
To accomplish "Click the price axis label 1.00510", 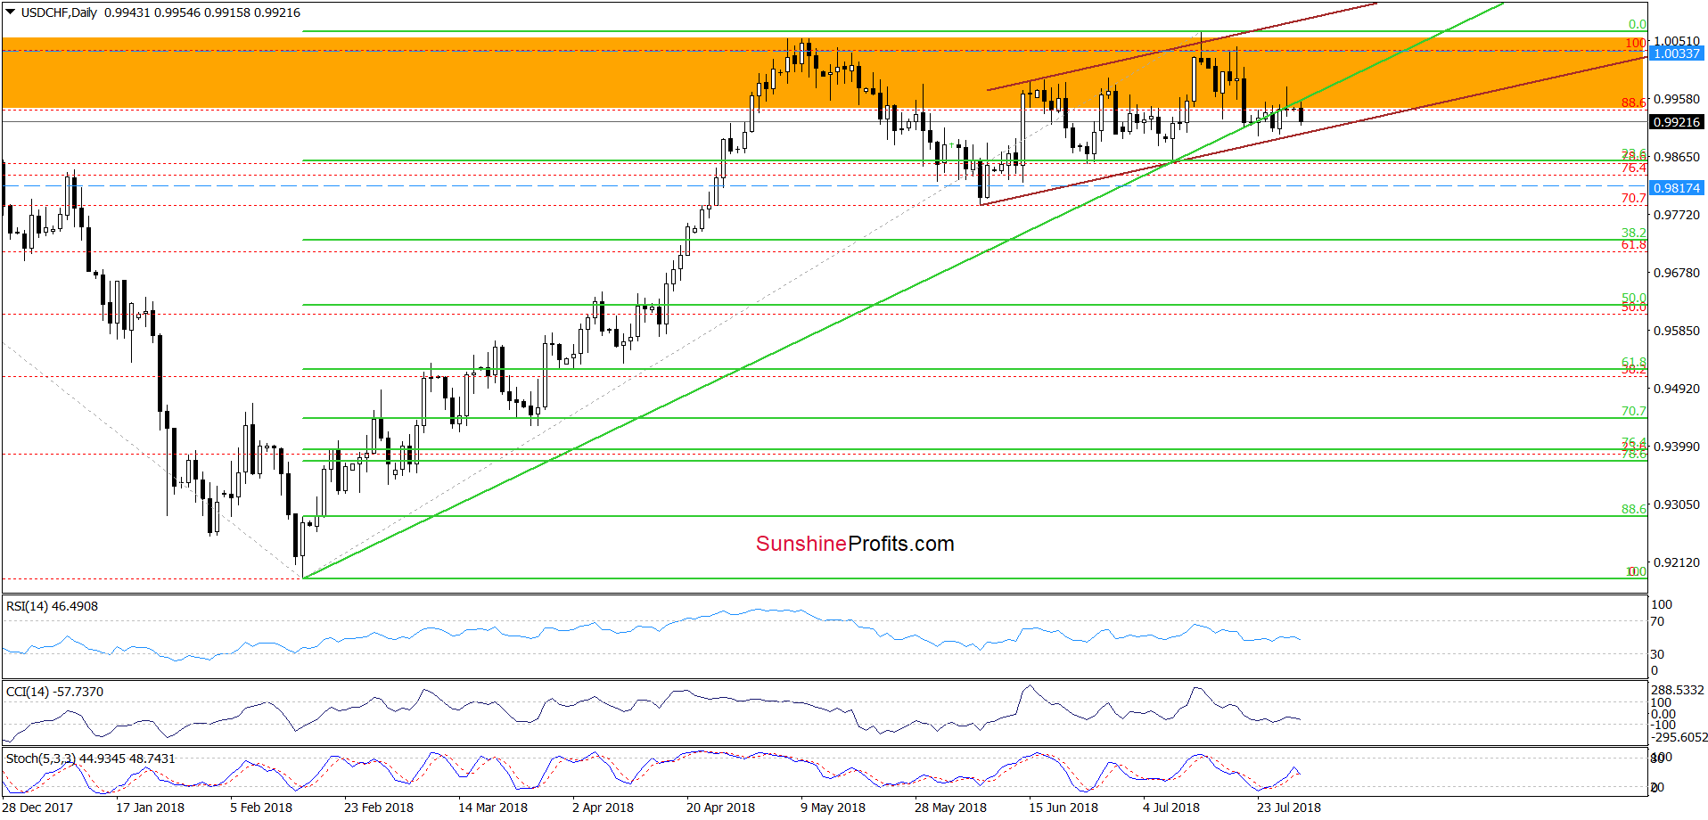I will point(1677,41).
